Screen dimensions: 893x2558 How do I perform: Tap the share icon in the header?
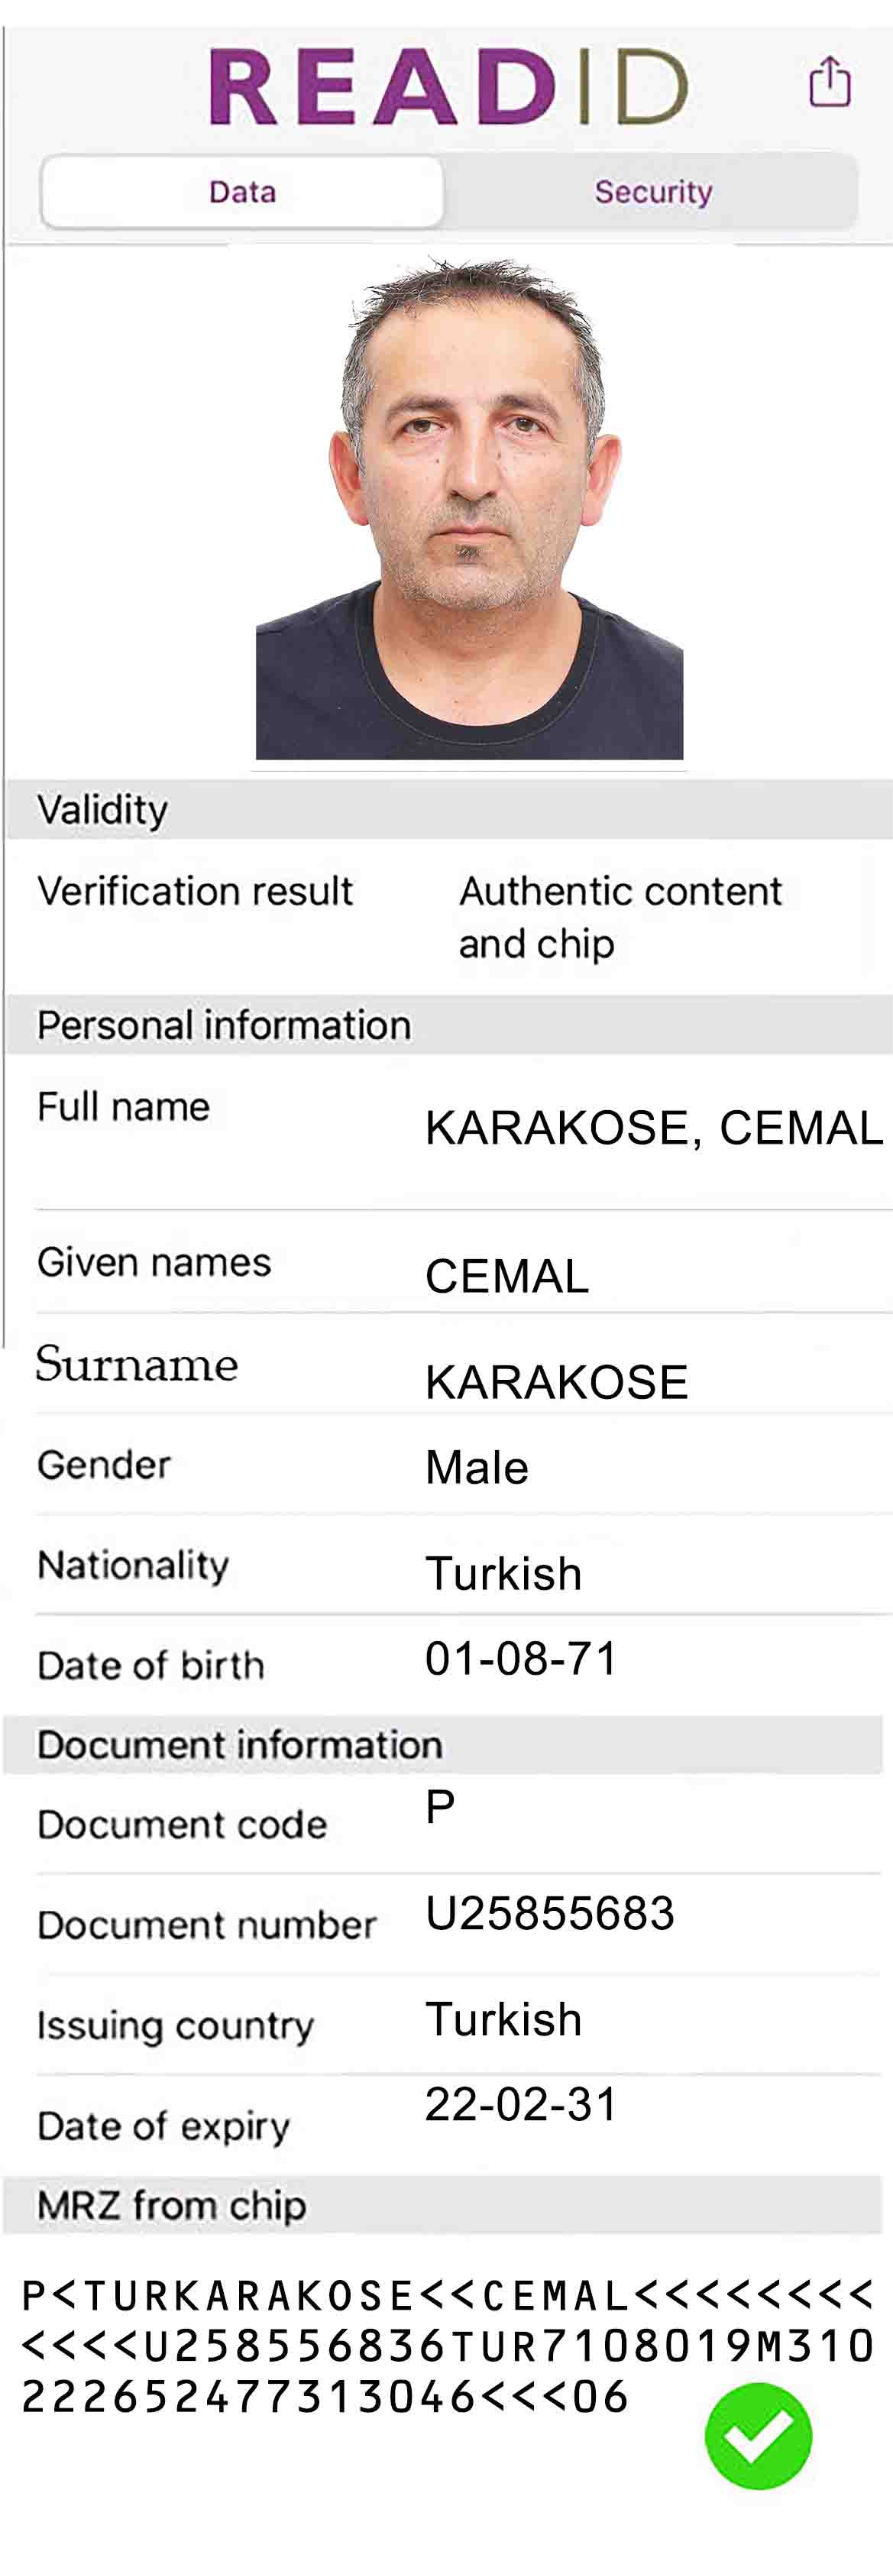[828, 82]
